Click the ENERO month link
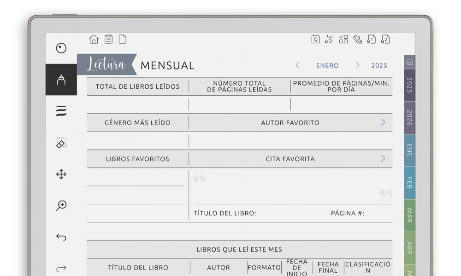This screenshot has width=461, height=276. [327, 65]
